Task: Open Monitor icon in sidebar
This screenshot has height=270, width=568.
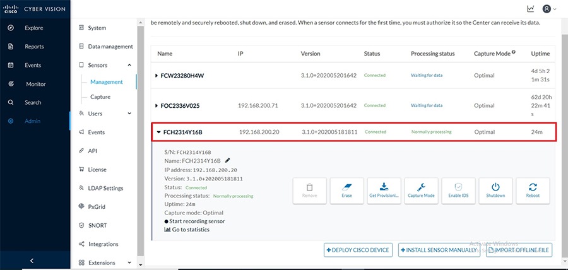Action: click(x=11, y=84)
